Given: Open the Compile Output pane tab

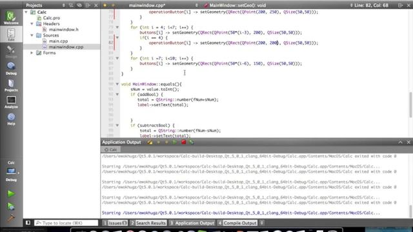Looking at the screenshot, I should [237, 223].
